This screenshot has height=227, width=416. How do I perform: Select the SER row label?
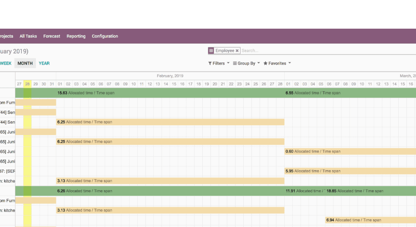coord(7,171)
